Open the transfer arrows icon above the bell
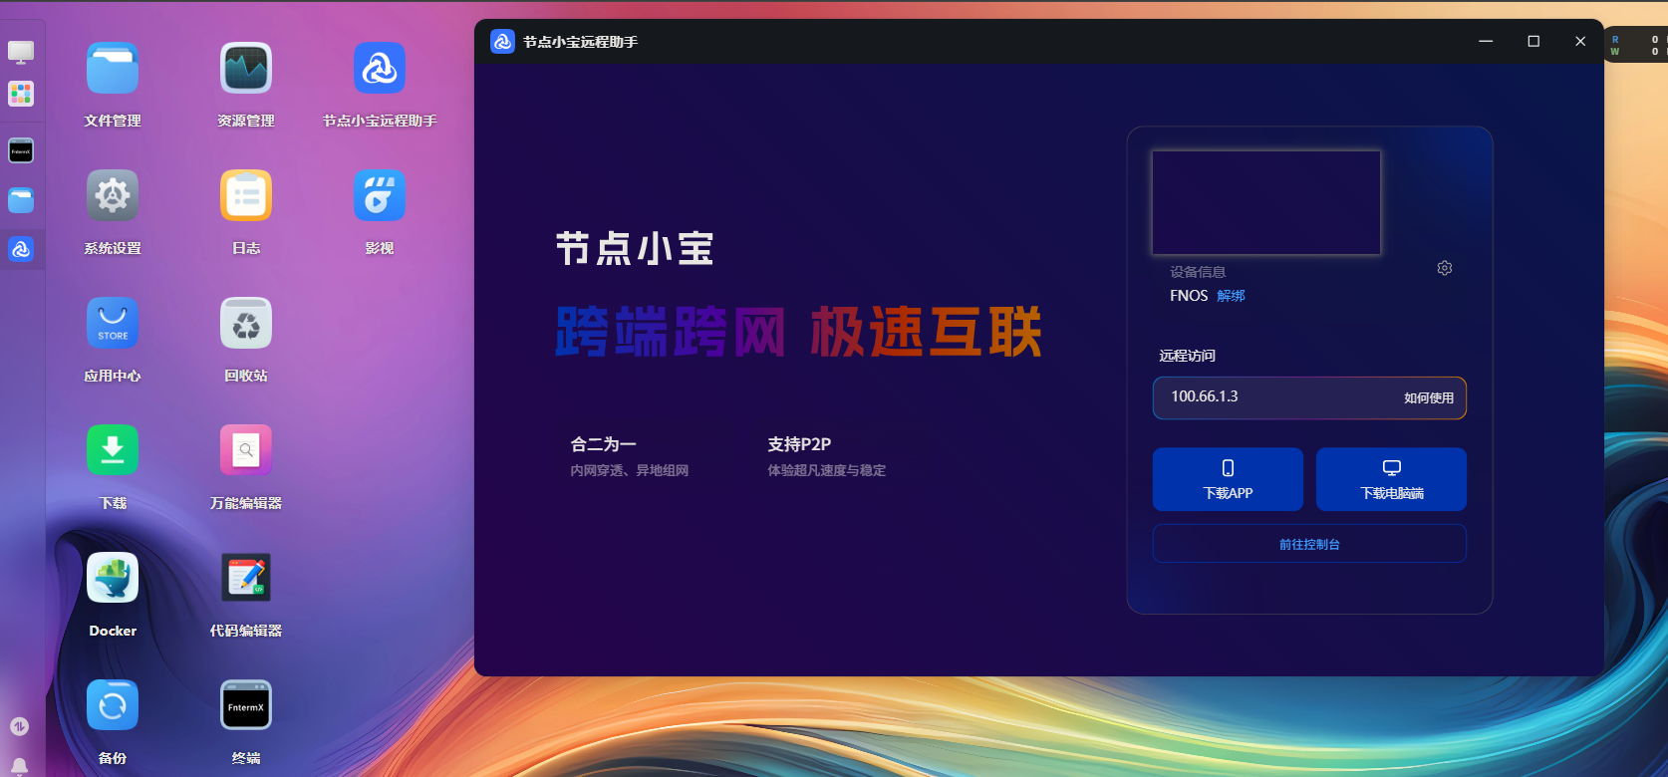The image size is (1668, 777). 19,726
